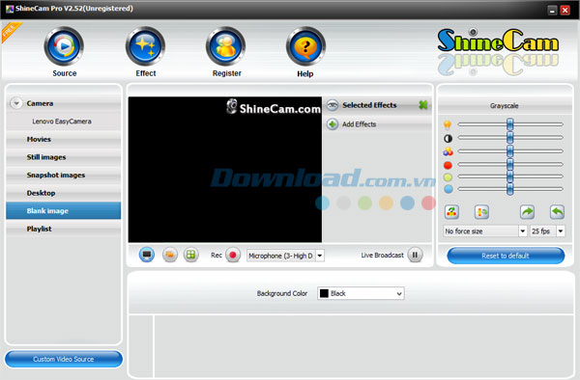The width and height of the screenshot is (580, 380).
Task: Select the Camera source category
Action: pyautogui.click(x=64, y=103)
